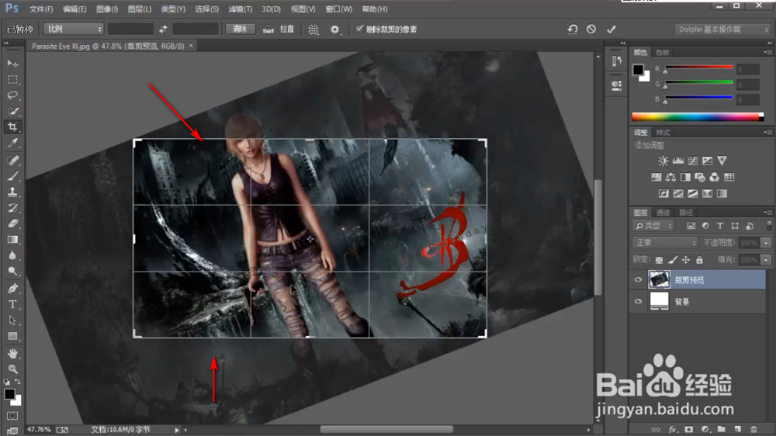Open crop settings gear options
The width and height of the screenshot is (776, 436).
(335, 29)
